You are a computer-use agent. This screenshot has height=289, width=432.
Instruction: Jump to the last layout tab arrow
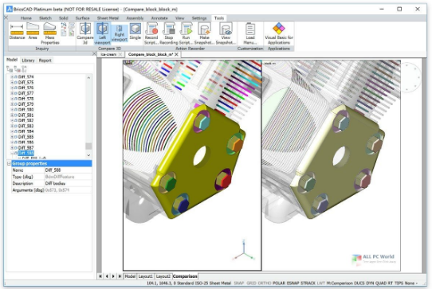tap(120, 276)
